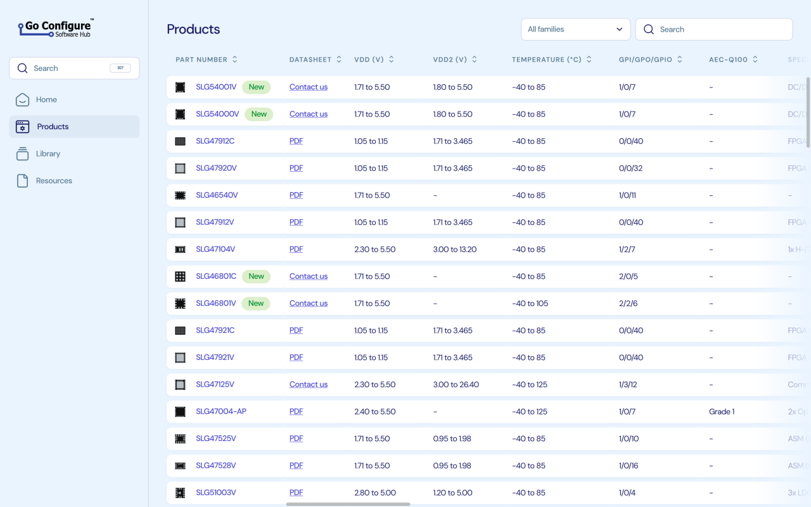Click the New badge next to SLG54001V

click(257, 87)
